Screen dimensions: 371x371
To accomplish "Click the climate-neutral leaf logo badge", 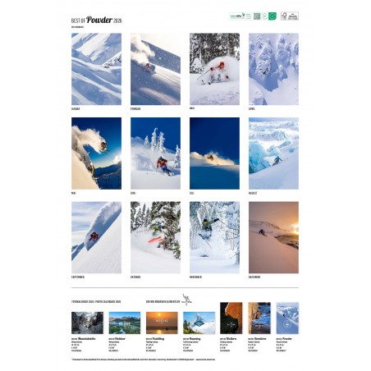I will point(237,16).
